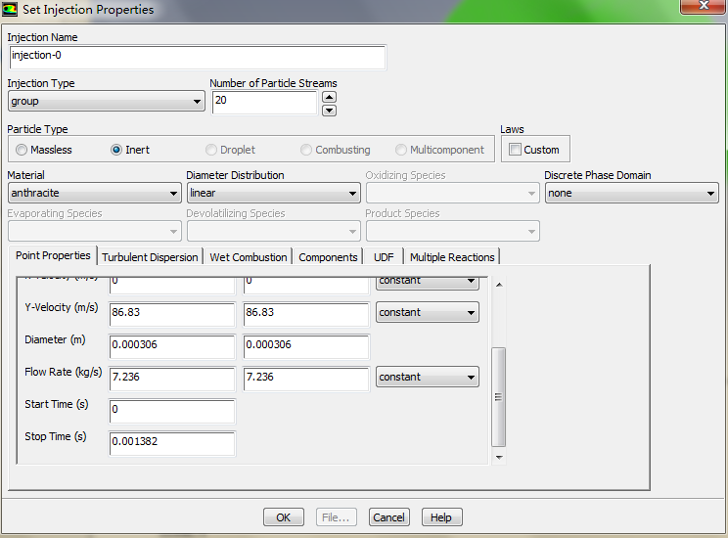728x538 pixels.
Task: Click the last Y-Velocity value field
Action: 306,315
